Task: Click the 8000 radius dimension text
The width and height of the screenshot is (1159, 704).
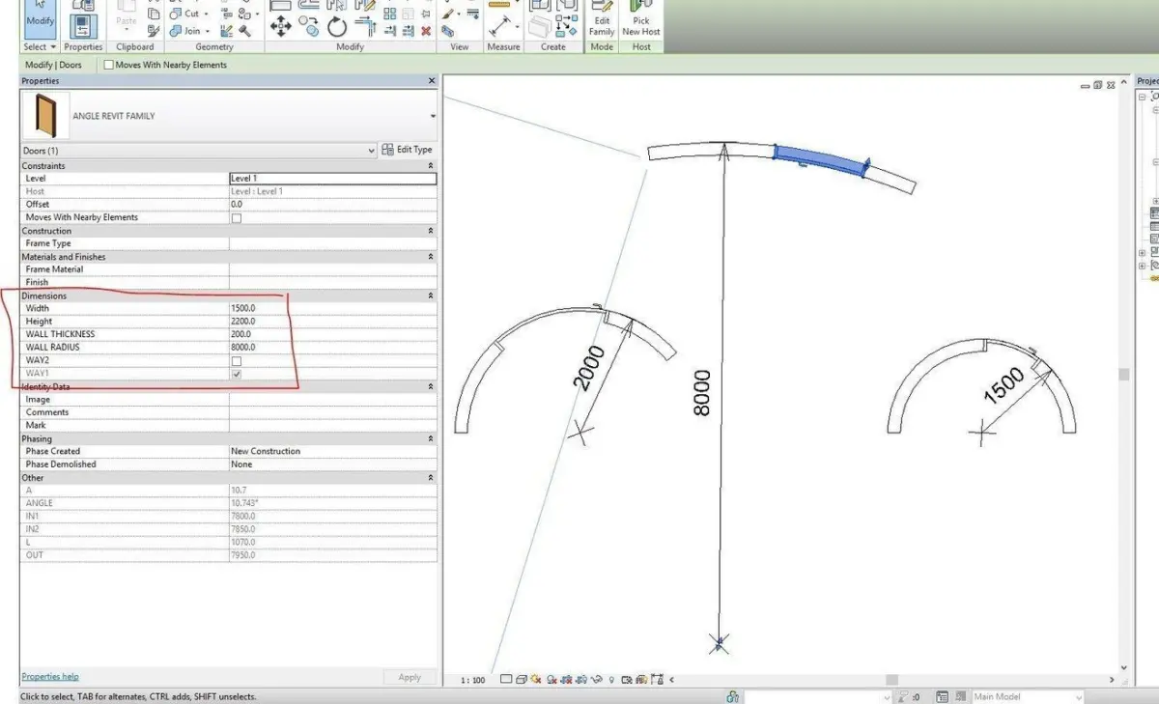Action: [702, 392]
